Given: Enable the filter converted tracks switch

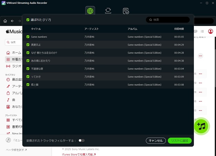Looking at the screenshot, I should (x=82, y=140).
